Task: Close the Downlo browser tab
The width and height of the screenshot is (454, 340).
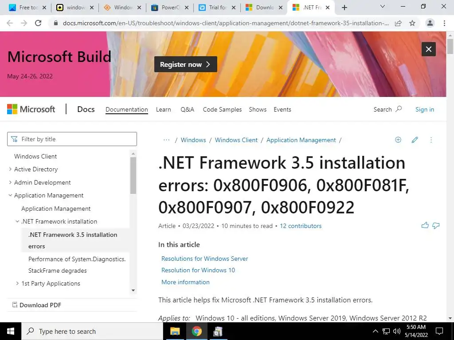Action: 280,8
